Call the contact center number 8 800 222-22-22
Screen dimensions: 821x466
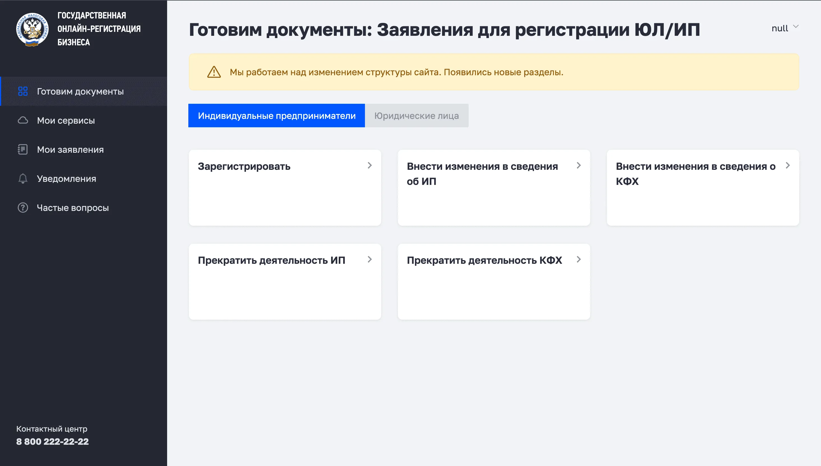(x=53, y=441)
